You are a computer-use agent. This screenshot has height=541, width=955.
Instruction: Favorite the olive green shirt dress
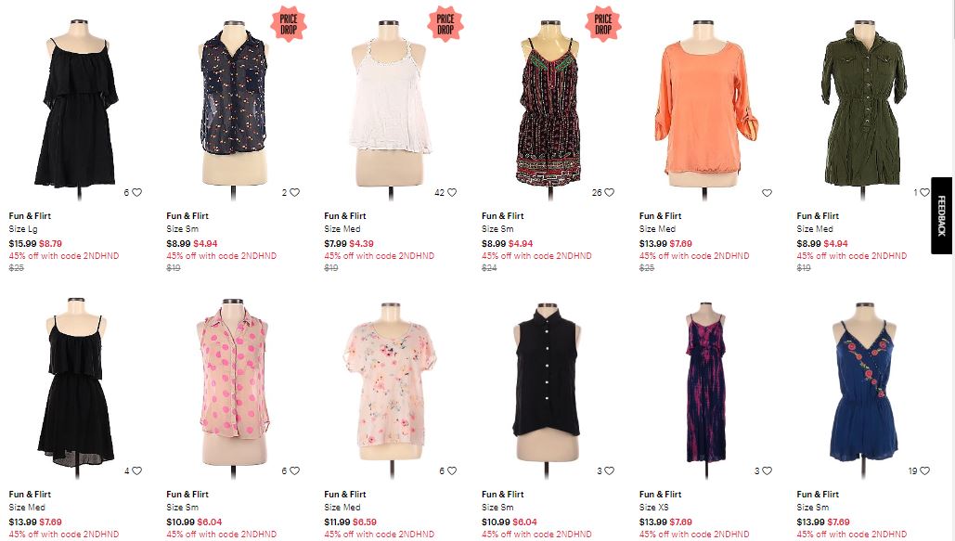point(924,192)
